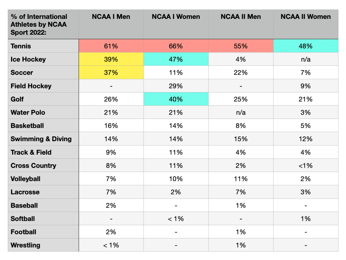Select the 15% Swimming & Diving cell
Viewport: 346px width, 260px height.
click(241, 139)
